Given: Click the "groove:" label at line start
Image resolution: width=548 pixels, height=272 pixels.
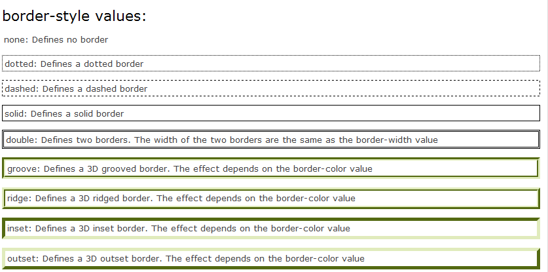Looking at the screenshot, I should point(24,169).
